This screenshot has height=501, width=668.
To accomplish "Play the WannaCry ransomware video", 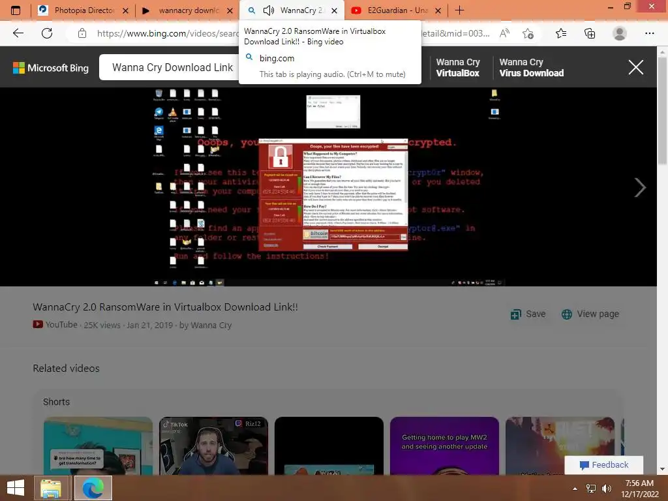I will 329,187.
